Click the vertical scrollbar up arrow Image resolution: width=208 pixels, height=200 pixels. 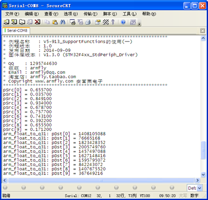pyautogui.click(x=203, y=38)
